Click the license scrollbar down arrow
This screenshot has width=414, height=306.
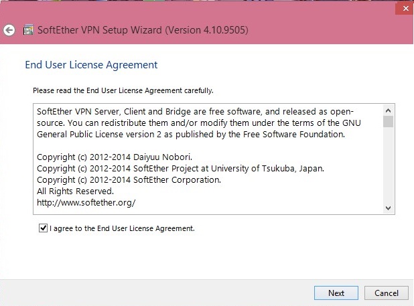pos(388,208)
